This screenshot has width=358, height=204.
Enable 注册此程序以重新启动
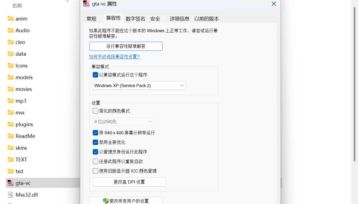95,161
